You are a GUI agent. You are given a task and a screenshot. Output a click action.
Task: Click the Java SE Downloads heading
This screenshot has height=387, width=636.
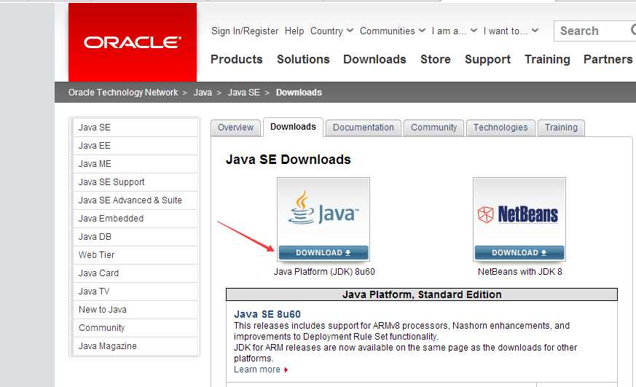click(x=288, y=160)
